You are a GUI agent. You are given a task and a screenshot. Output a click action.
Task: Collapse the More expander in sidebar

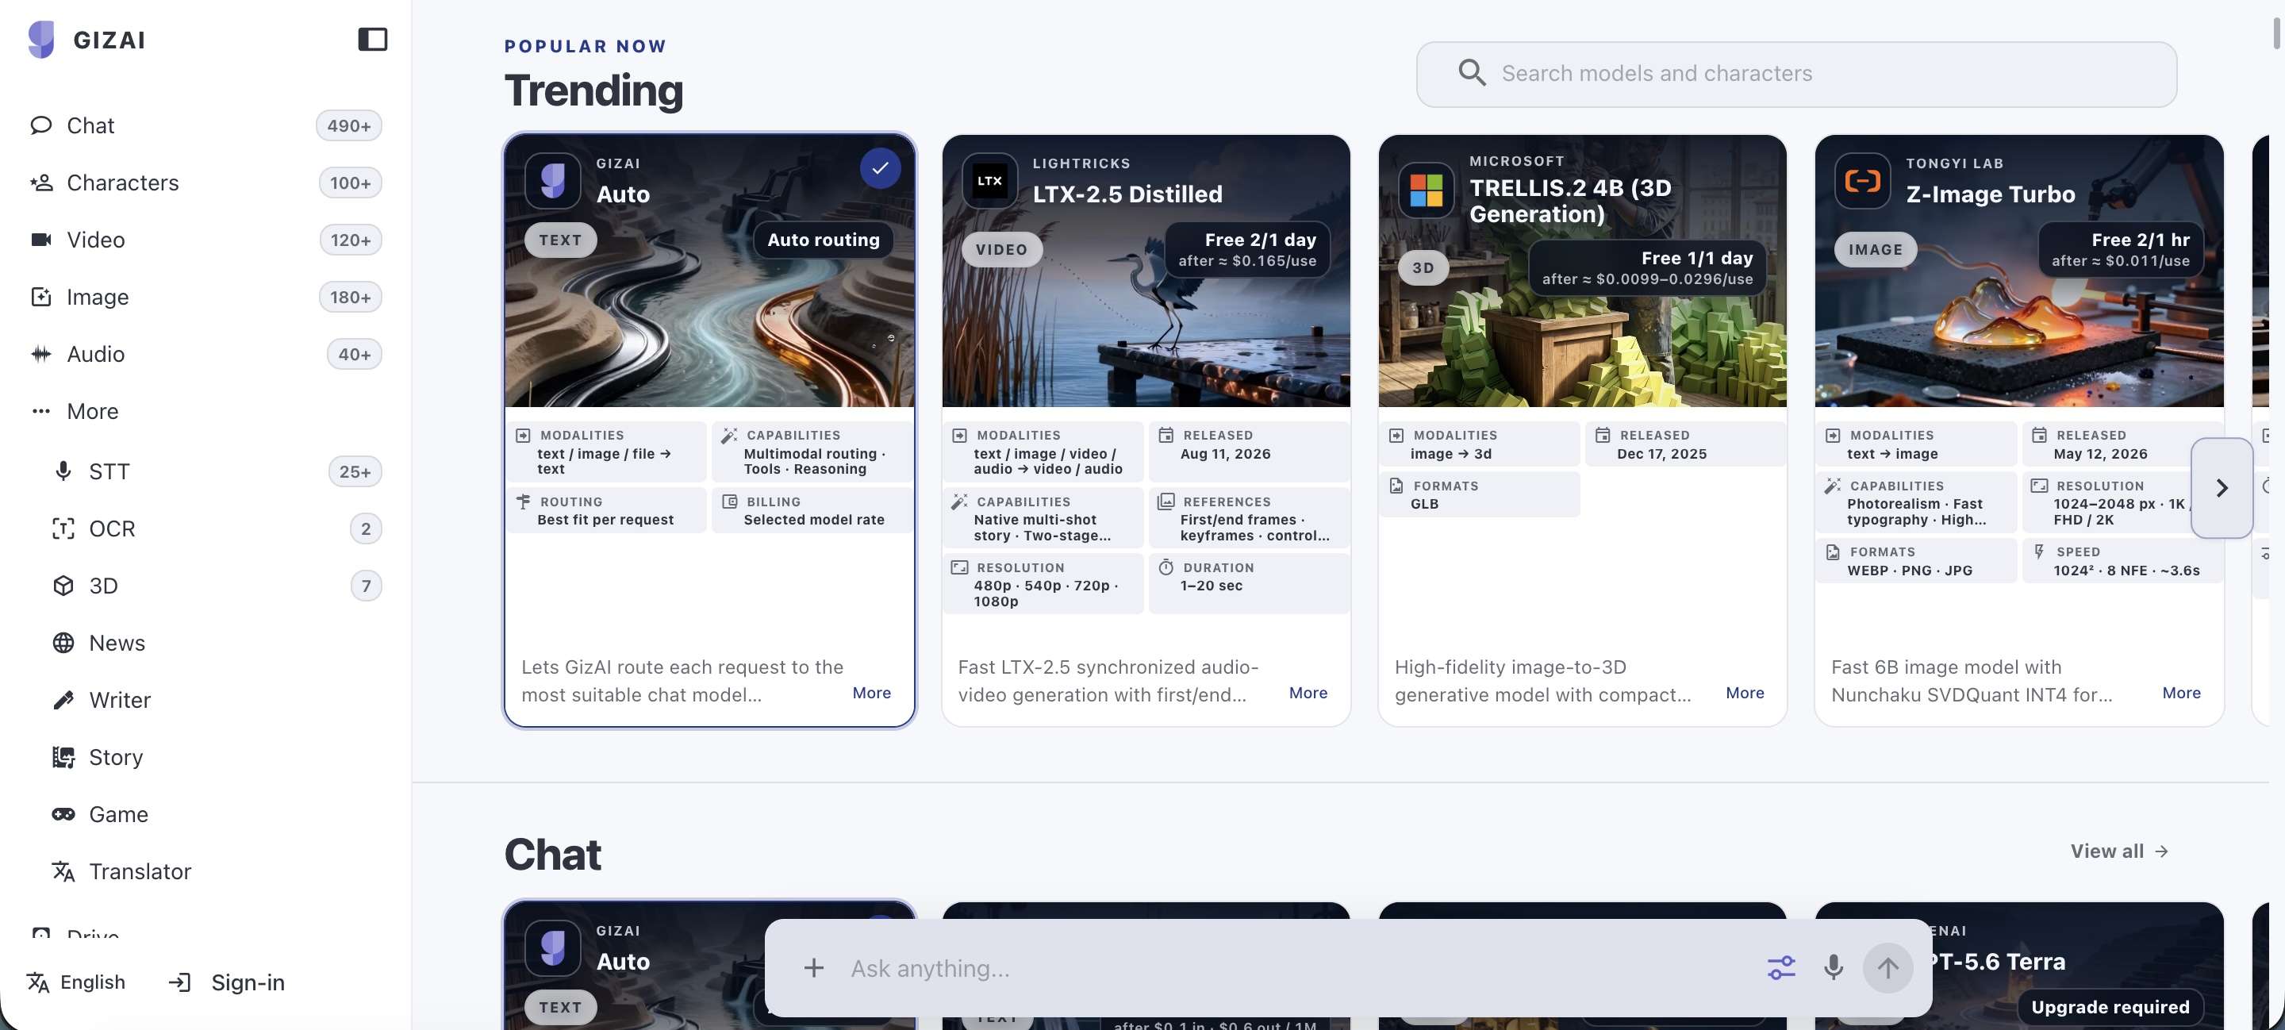[x=205, y=411]
